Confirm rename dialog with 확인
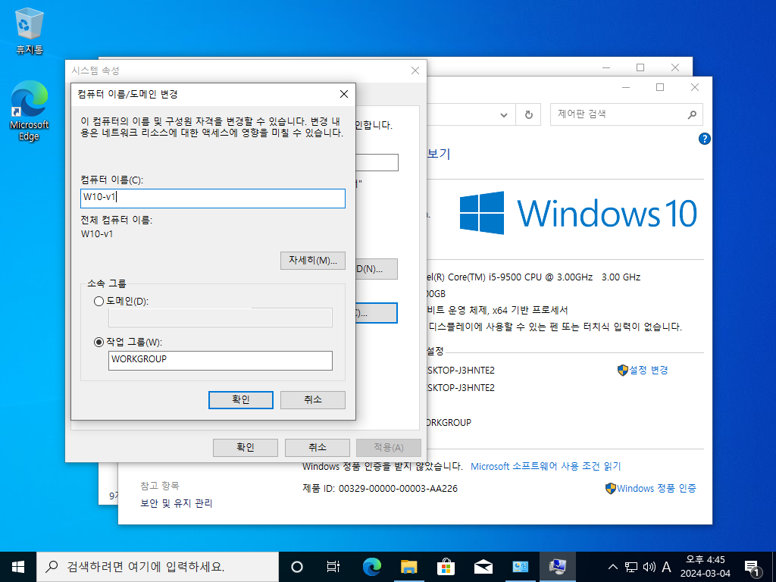 (240, 400)
